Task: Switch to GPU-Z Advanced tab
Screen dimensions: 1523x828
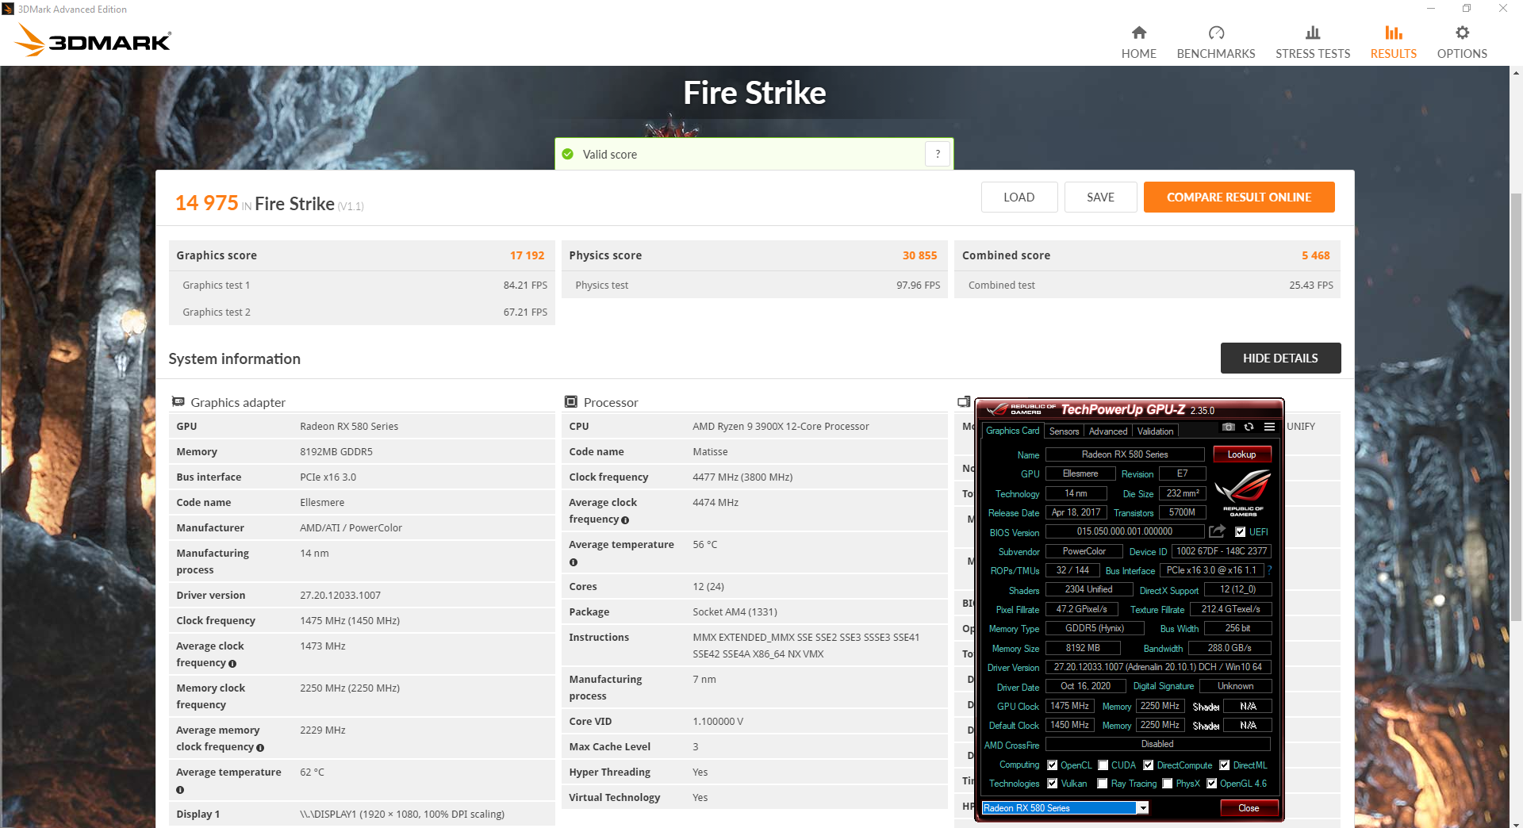Action: 1108,431
